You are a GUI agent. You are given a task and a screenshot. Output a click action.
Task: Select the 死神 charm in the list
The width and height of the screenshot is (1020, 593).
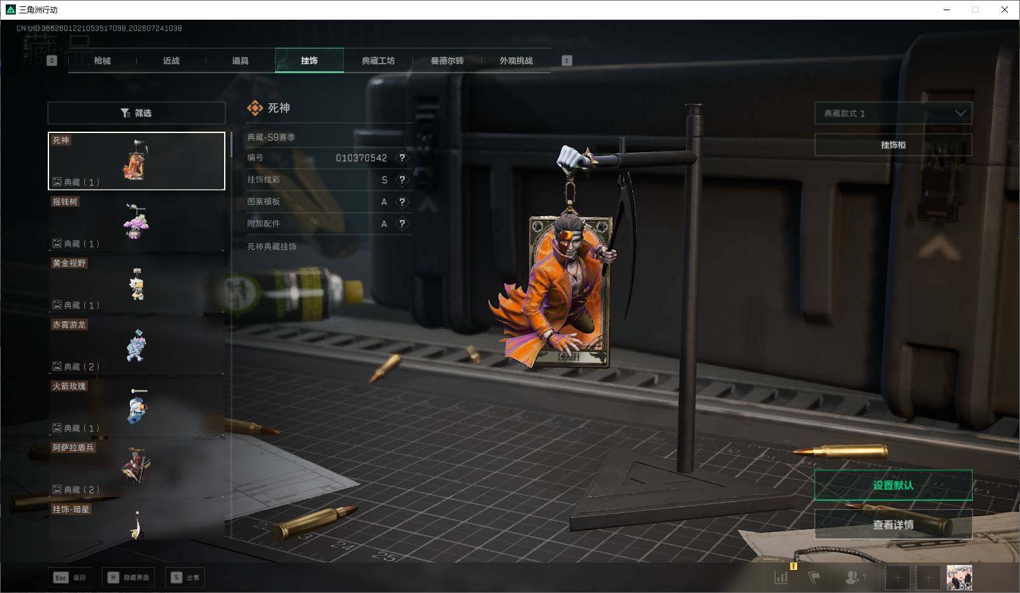click(136, 161)
